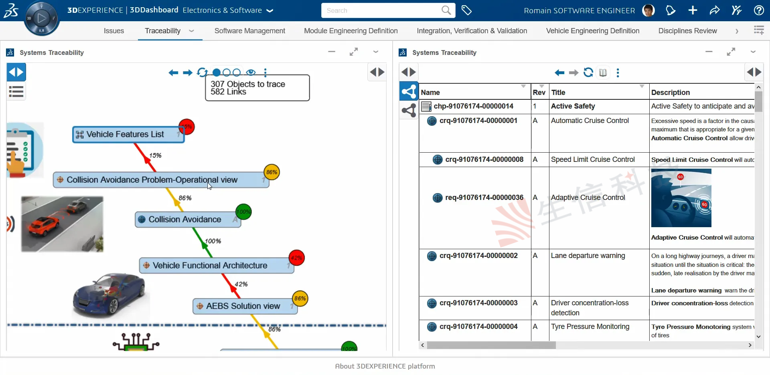Select the first filled circle view option
Screen dimensions: 770x375
coord(217,73)
